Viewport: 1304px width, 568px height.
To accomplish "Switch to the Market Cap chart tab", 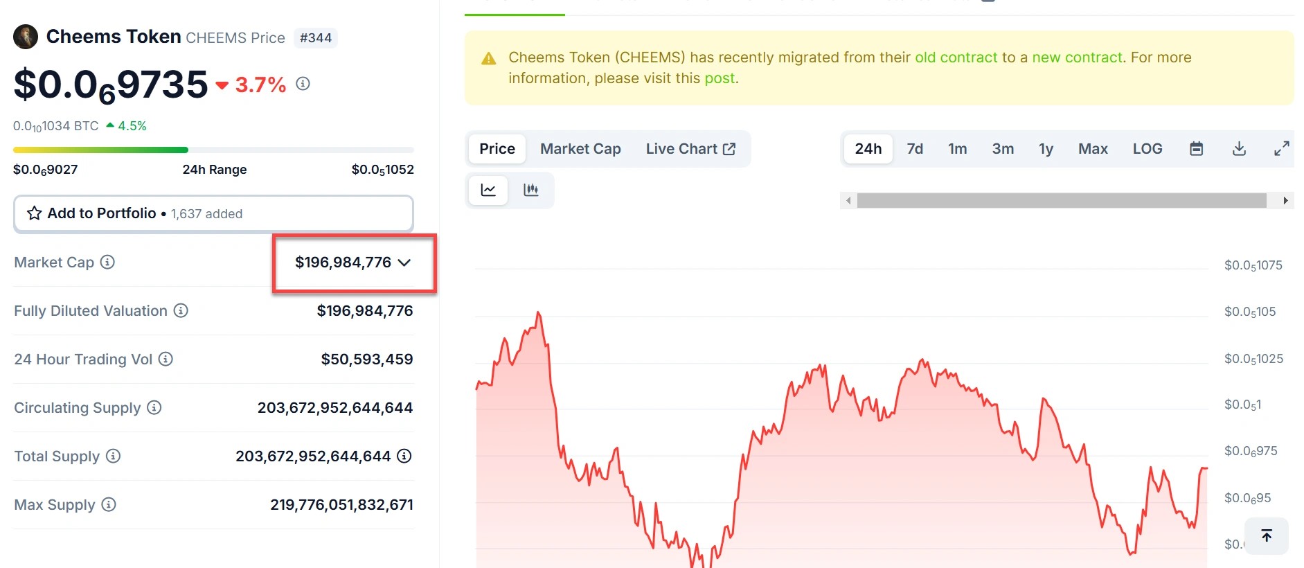I will (x=580, y=149).
